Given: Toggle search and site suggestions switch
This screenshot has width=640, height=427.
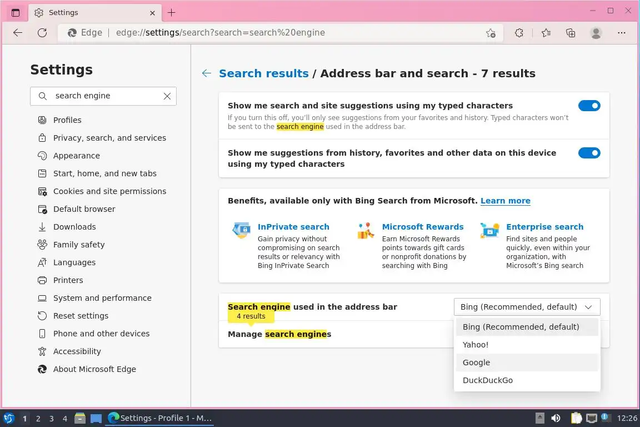Looking at the screenshot, I should [x=589, y=106].
